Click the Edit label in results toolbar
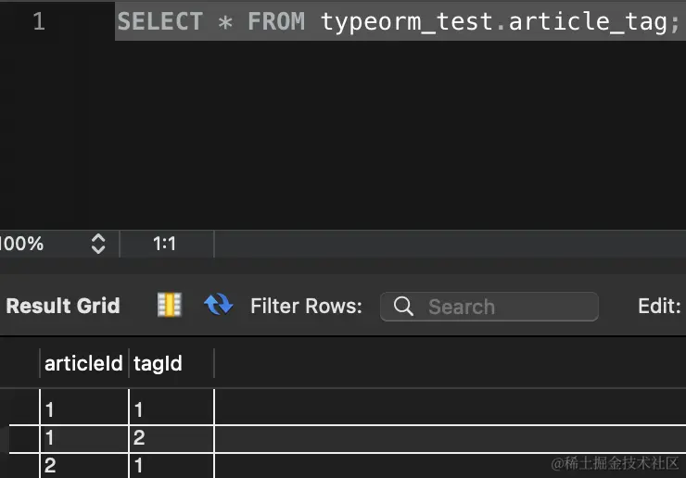The height and width of the screenshot is (478, 686). tap(659, 307)
